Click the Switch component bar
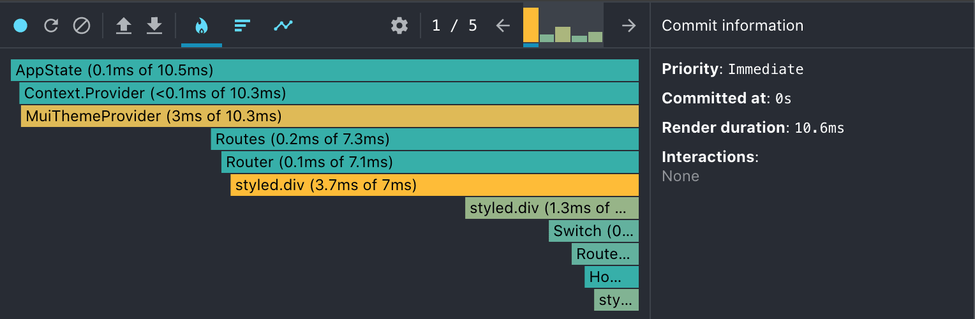The height and width of the screenshot is (319, 975). 593,231
